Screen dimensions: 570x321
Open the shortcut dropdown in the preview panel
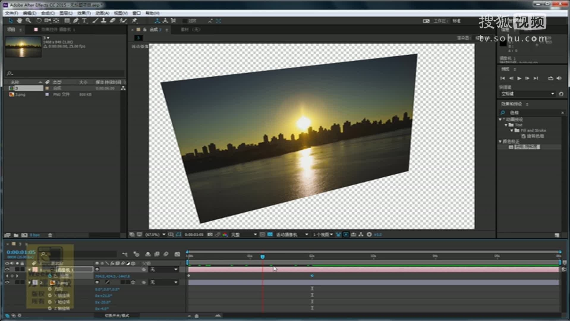point(527,94)
